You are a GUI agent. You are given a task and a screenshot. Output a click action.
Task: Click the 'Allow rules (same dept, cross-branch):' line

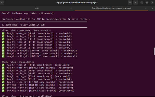click(x=26, y=31)
